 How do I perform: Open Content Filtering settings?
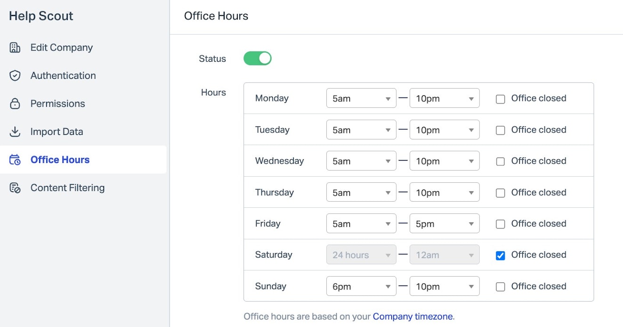[68, 188]
